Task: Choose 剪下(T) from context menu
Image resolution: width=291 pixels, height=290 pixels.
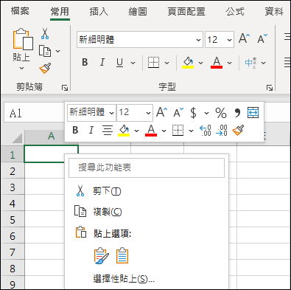Action: [147, 191]
